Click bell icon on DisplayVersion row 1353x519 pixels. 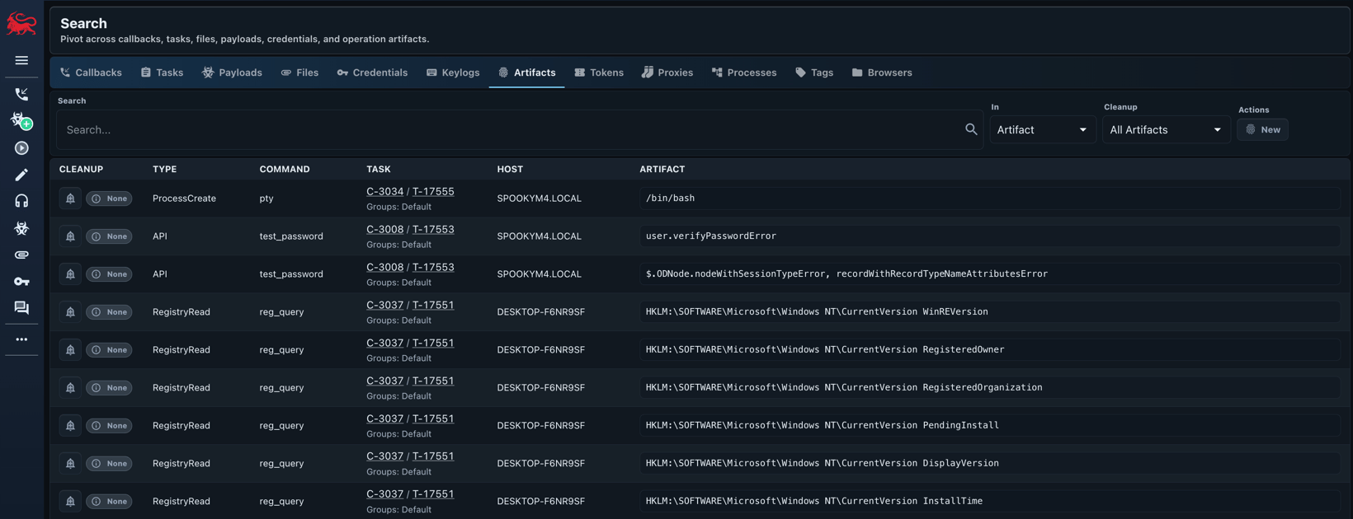70,464
